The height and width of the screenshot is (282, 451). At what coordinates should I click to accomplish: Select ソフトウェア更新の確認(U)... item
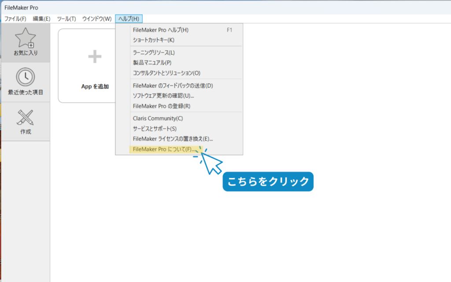point(163,96)
